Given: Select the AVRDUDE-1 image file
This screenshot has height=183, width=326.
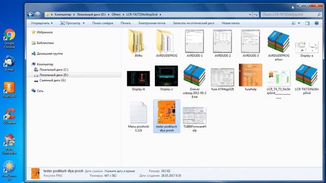Looking at the screenshot, I should (195, 44).
